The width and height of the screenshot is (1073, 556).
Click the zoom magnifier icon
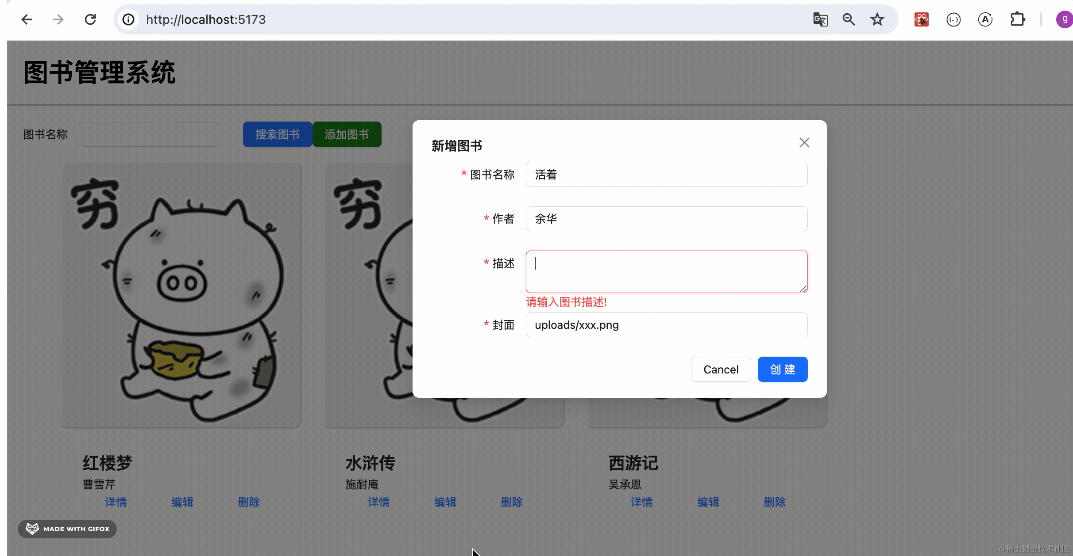click(x=849, y=19)
